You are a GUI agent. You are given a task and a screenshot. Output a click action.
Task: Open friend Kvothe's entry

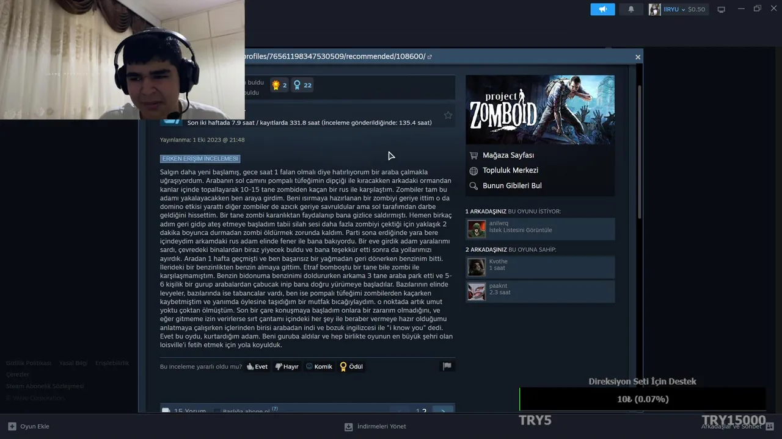540,267
